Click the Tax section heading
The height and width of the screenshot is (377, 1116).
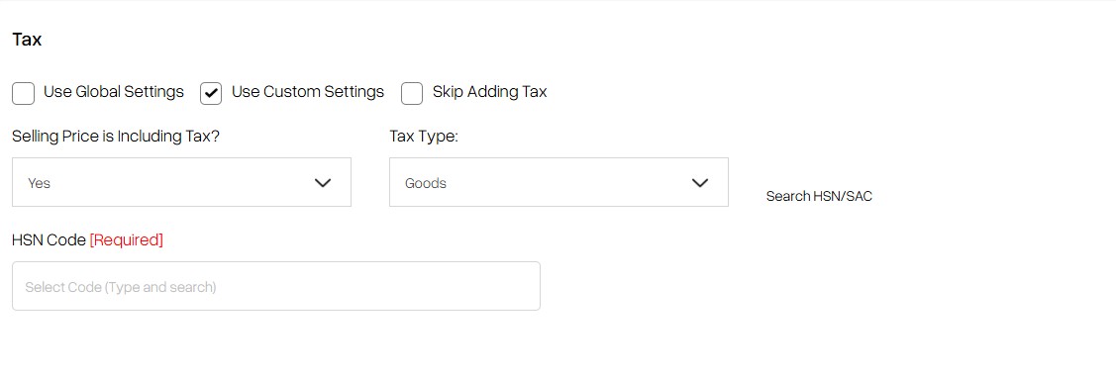pyautogui.click(x=27, y=40)
